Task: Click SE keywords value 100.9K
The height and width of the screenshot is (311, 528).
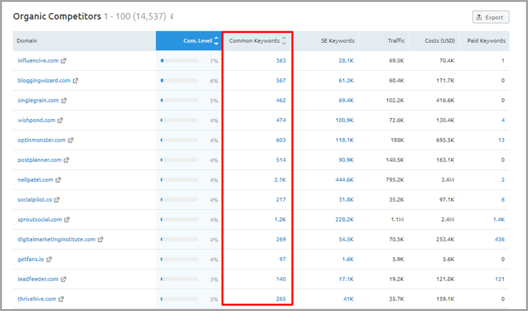Action: point(344,120)
